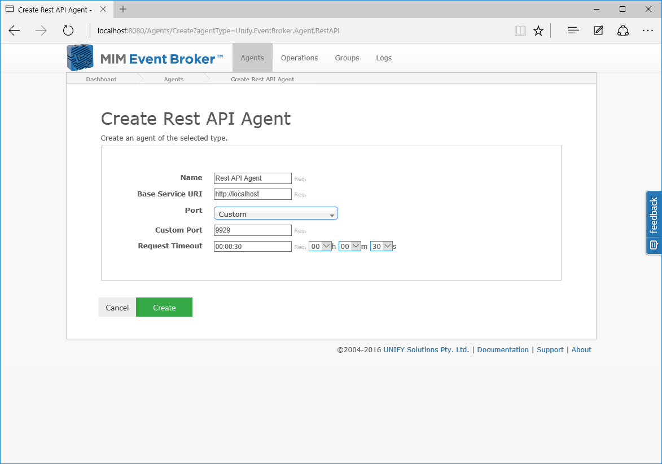
Task: Open the Documentation footer link
Action: tap(502, 349)
